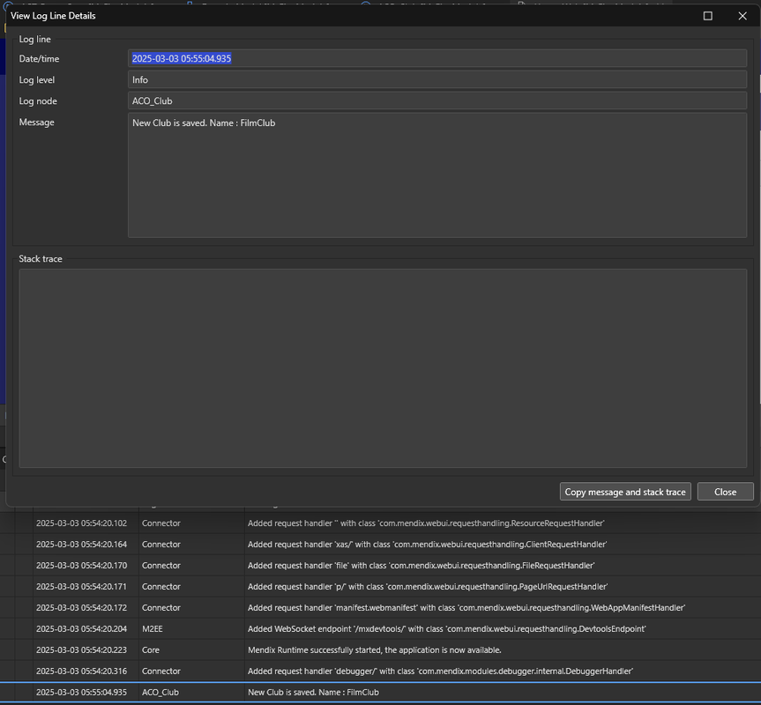Screen dimensions: 761x705
Task: Select log row with ClientRequestHandler message
Action: (x=381, y=544)
